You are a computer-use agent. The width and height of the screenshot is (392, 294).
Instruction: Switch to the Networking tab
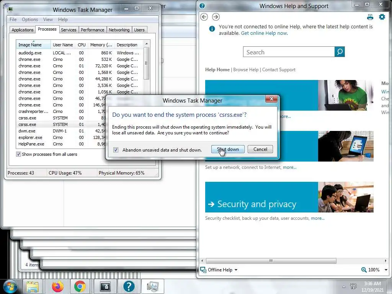119,30
